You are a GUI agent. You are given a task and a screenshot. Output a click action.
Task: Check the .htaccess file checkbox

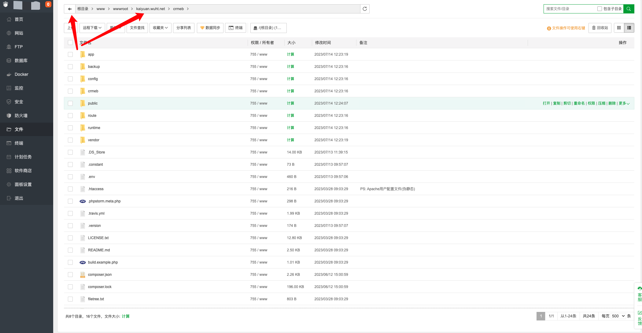tap(70, 189)
